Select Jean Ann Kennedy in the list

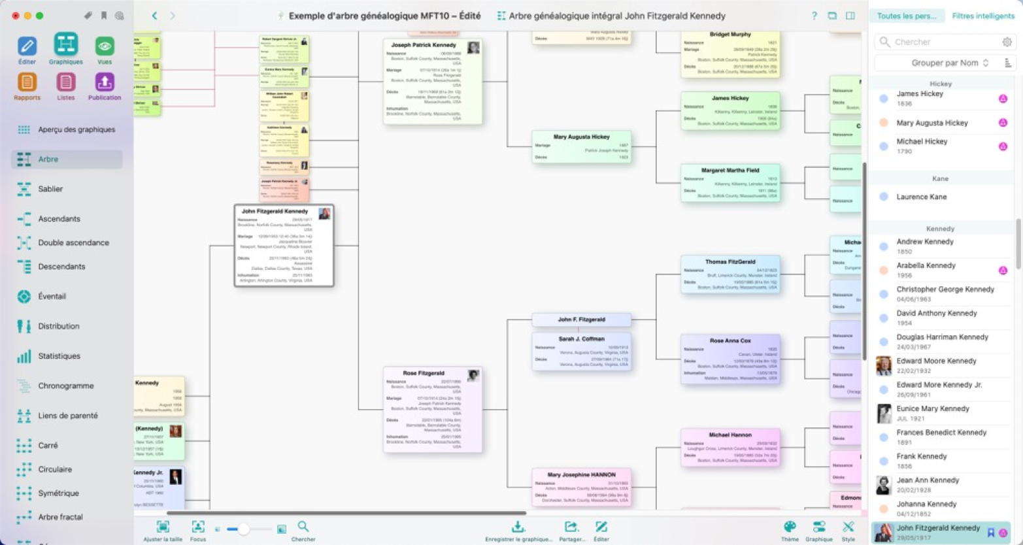pyautogui.click(x=941, y=485)
